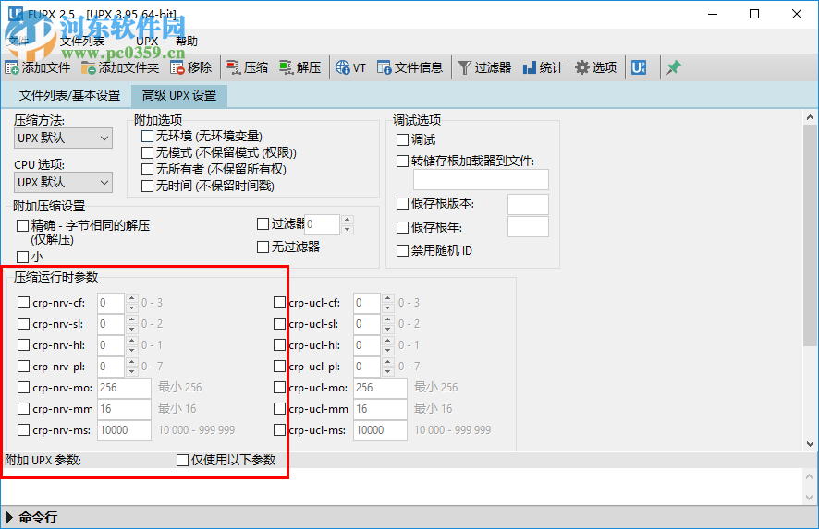Tick the crp-ucl-mo checkbox

coord(279,388)
